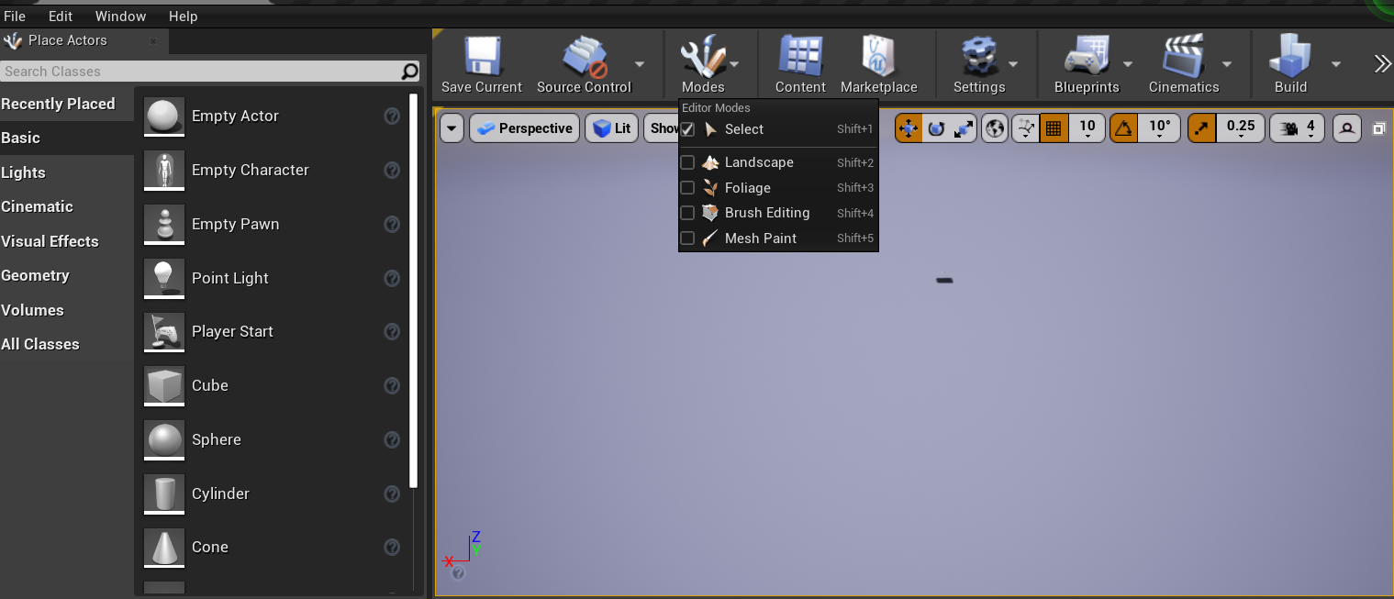Select the Geometry category
Image resolution: width=1394 pixels, height=599 pixels.
(67, 275)
